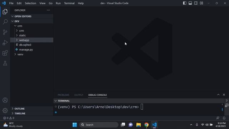229x129 pixels.
Task: Maximize the panel with the up chevron
Action: click(218, 95)
